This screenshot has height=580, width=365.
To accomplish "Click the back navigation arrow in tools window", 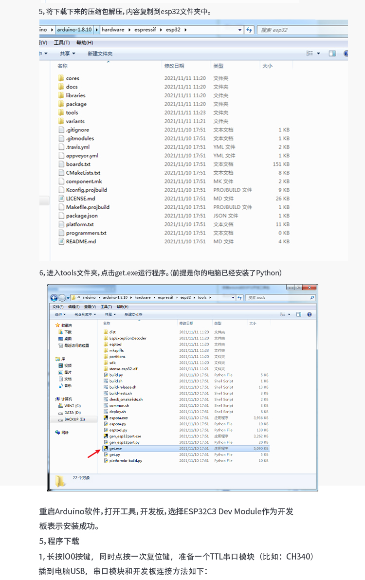I will point(53,297).
